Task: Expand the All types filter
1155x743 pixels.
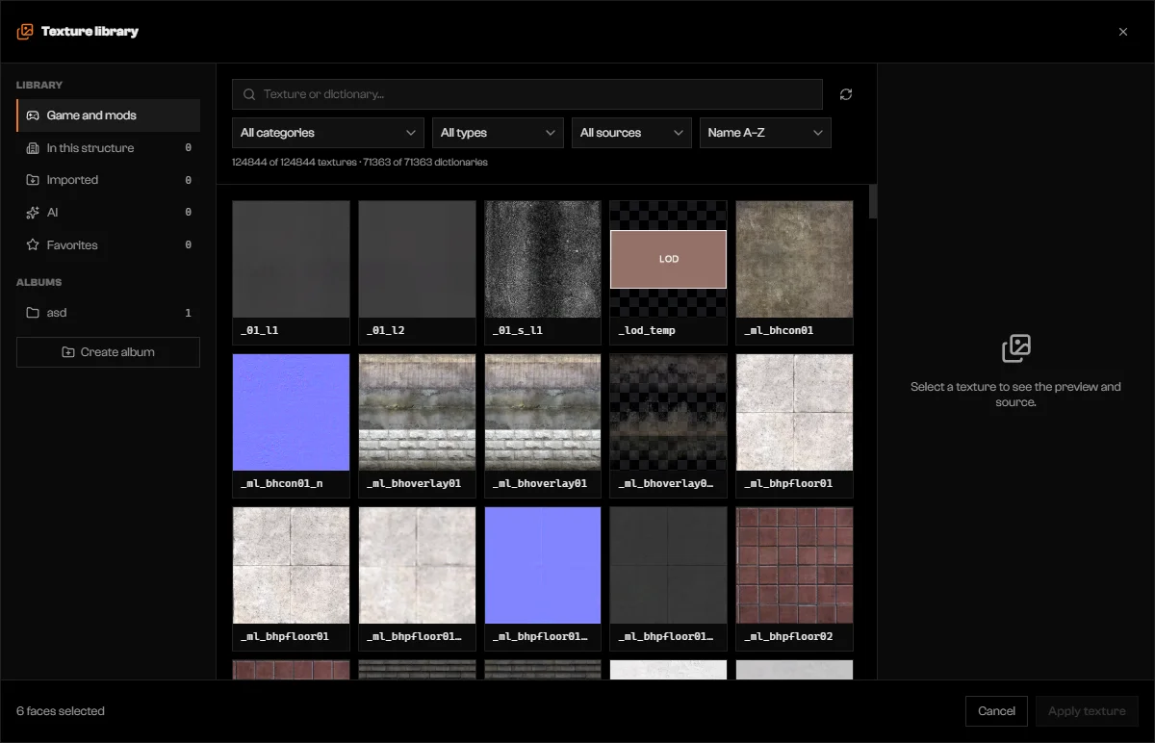Action: [498, 133]
